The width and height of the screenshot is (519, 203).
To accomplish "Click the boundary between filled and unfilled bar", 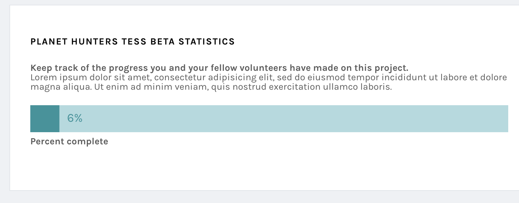I will (59, 118).
